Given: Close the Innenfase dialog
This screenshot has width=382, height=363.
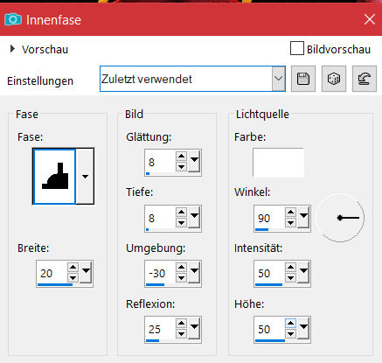Looking at the screenshot, I should [370, 19].
